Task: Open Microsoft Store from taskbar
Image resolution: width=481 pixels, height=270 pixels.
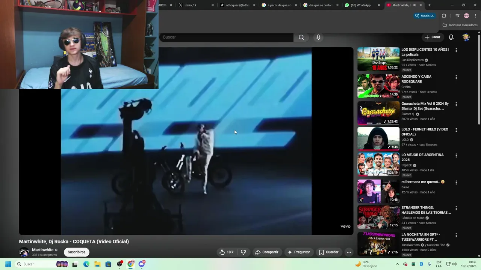Action: click(x=108, y=264)
